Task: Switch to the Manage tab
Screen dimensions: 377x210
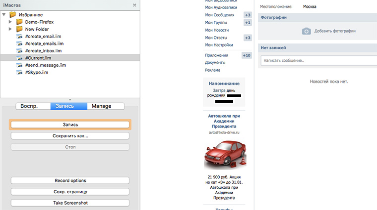Action: click(106, 106)
